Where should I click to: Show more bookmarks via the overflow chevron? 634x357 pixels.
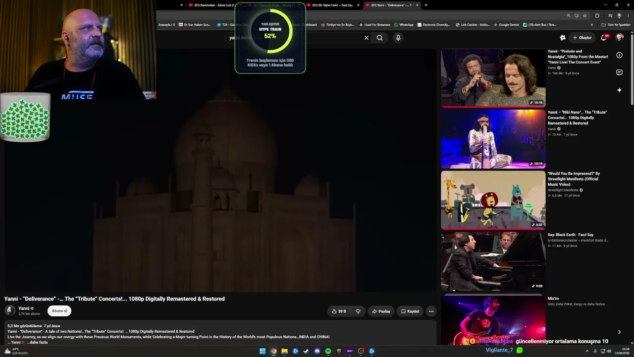coord(591,25)
